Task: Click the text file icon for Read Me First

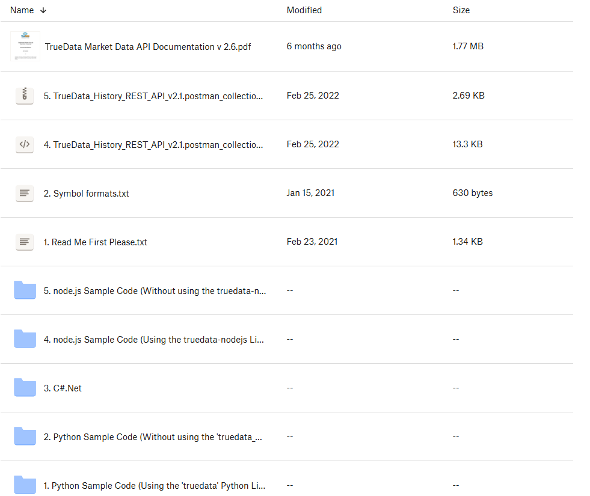Action: [x=25, y=242]
